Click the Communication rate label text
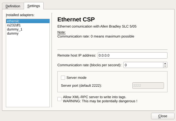The image size is (176, 121). tap(89, 65)
